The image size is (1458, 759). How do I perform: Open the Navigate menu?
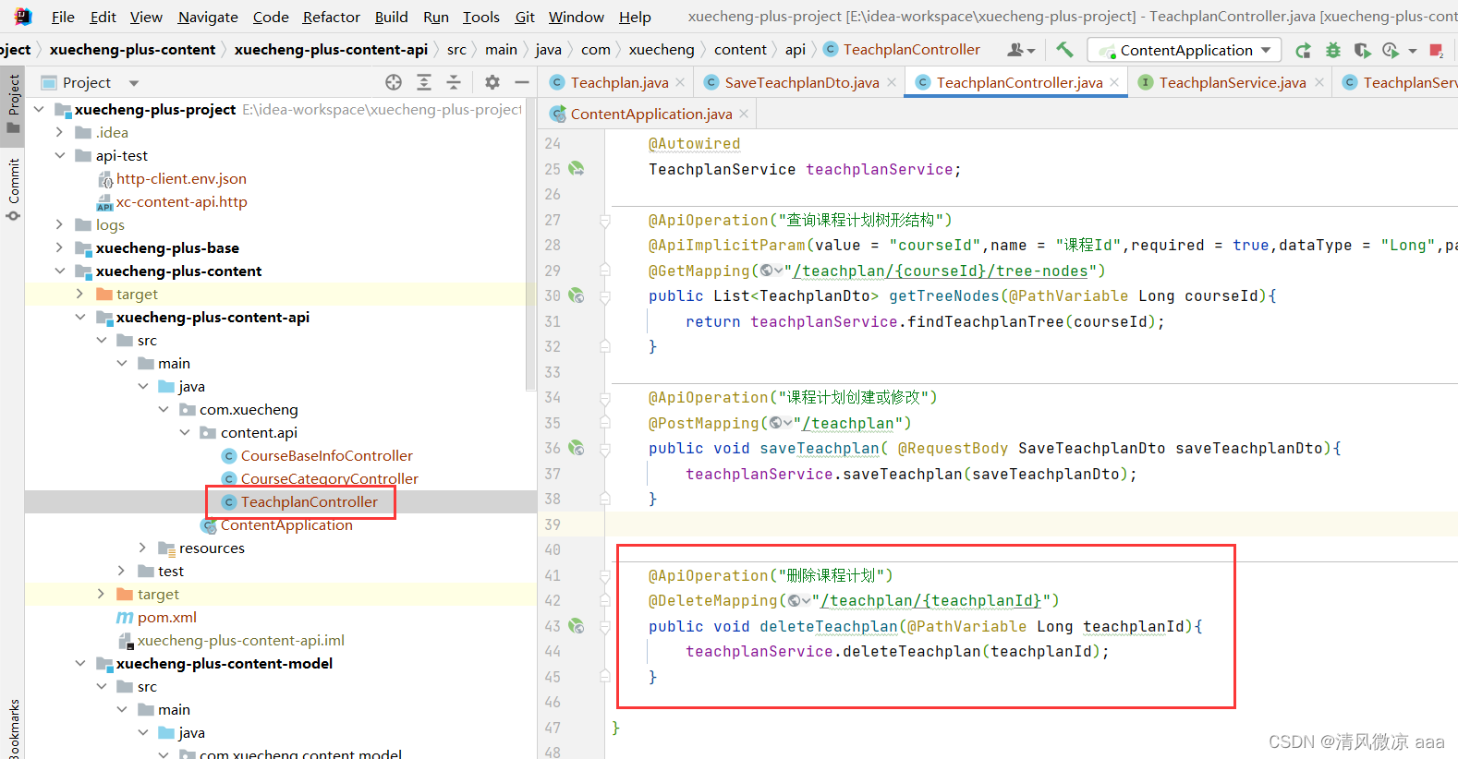click(208, 17)
